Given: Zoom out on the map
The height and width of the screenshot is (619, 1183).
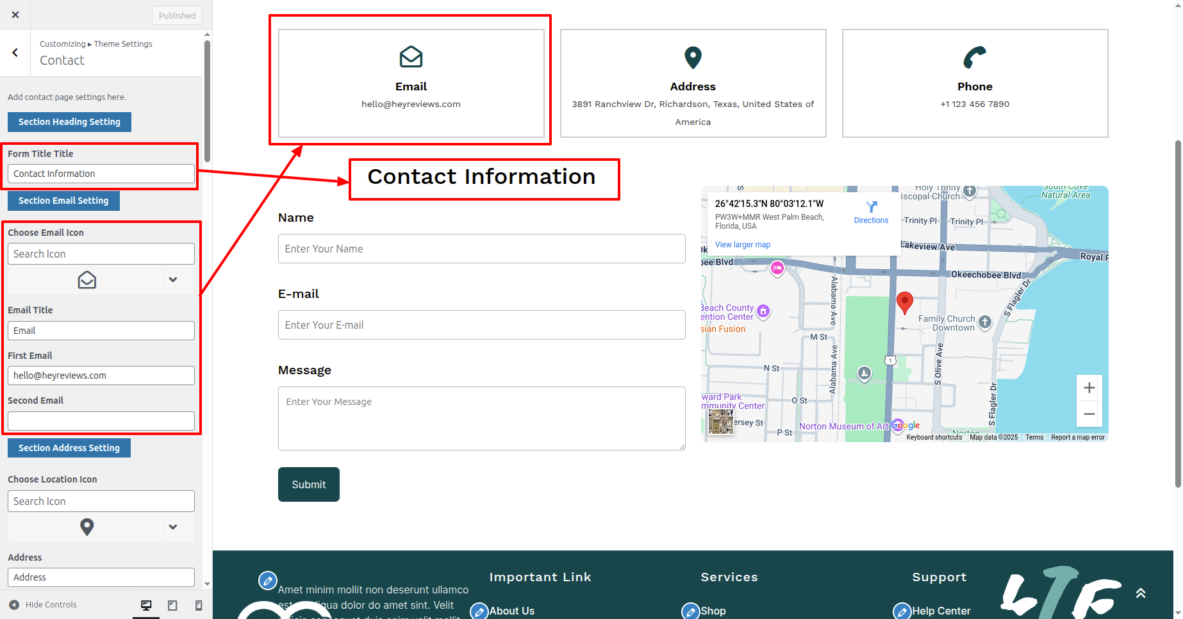Looking at the screenshot, I should pos(1089,414).
